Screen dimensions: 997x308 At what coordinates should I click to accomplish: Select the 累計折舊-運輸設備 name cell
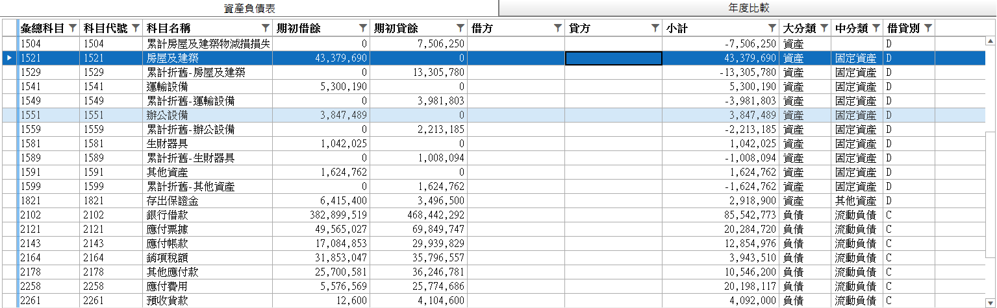[208, 101]
